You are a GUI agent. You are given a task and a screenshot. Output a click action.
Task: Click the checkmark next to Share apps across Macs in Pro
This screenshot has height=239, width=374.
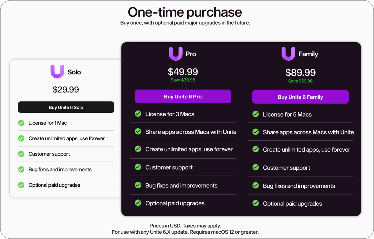click(x=138, y=132)
